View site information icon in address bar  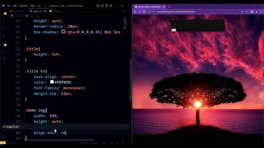click(x=149, y=12)
